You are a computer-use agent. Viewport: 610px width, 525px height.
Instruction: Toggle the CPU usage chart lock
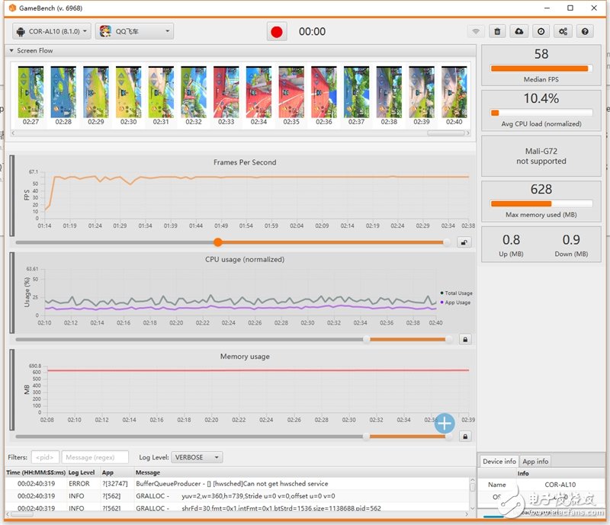tap(464, 339)
